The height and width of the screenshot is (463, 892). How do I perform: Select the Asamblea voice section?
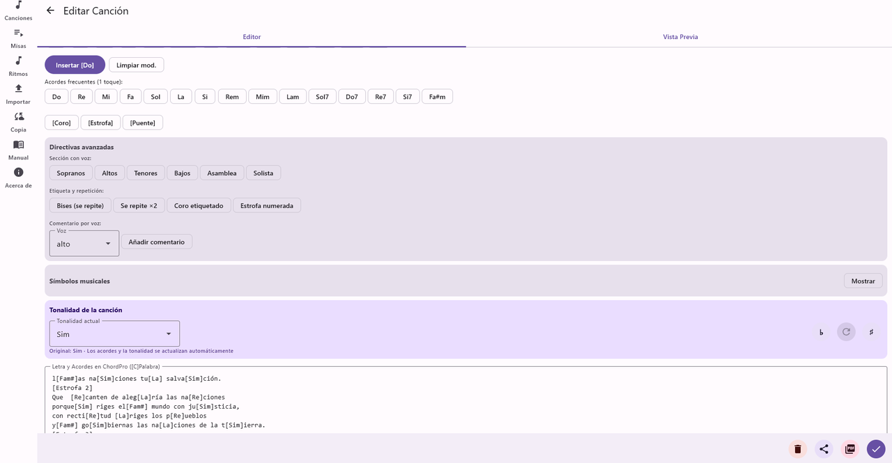point(222,173)
